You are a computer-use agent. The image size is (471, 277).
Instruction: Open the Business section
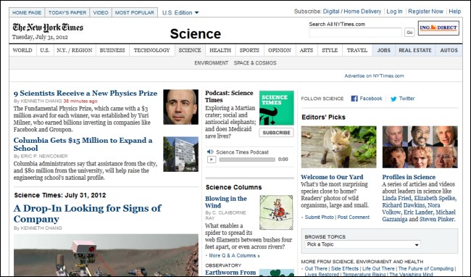pos(112,50)
